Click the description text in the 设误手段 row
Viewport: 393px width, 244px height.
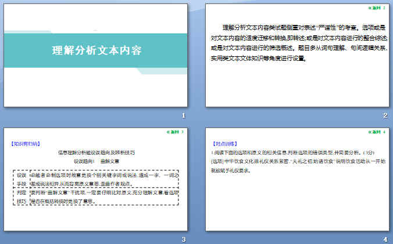pyautogui.click(x=108, y=178)
